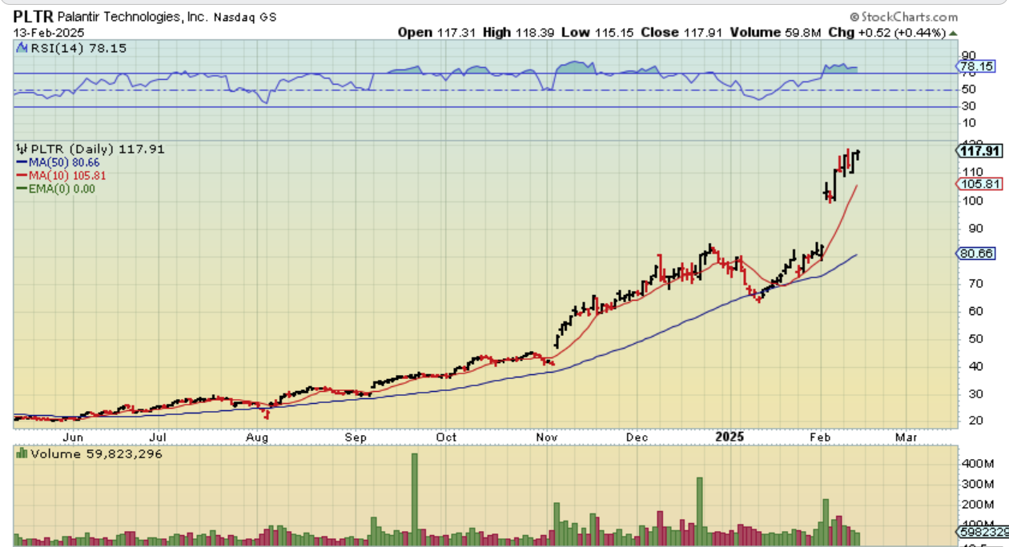Click the 110 label on the price axis
The width and height of the screenshot is (1009, 547).
pyautogui.click(x=971, y=172)
